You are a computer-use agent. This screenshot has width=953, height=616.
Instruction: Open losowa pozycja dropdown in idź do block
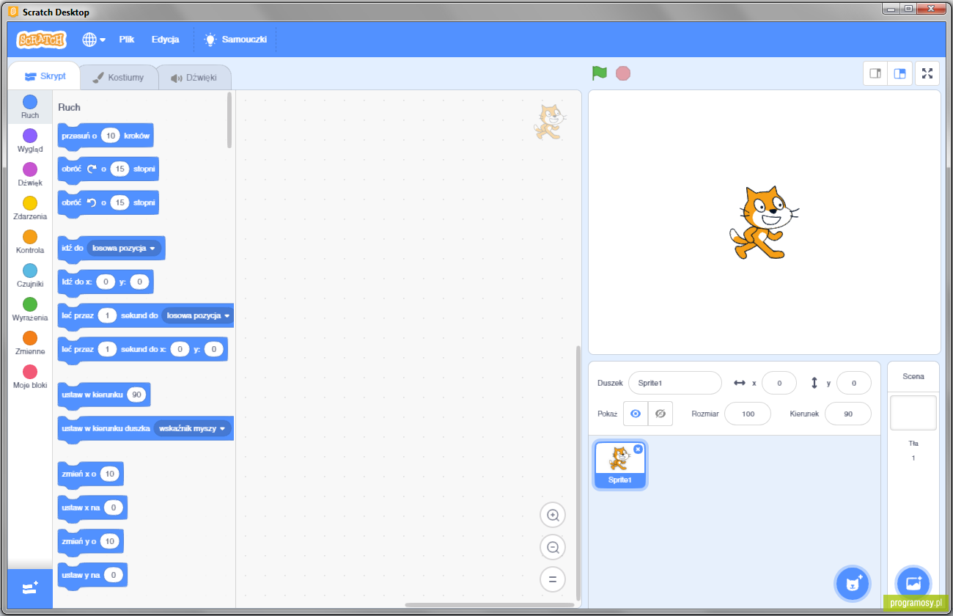tap(124, 249)
